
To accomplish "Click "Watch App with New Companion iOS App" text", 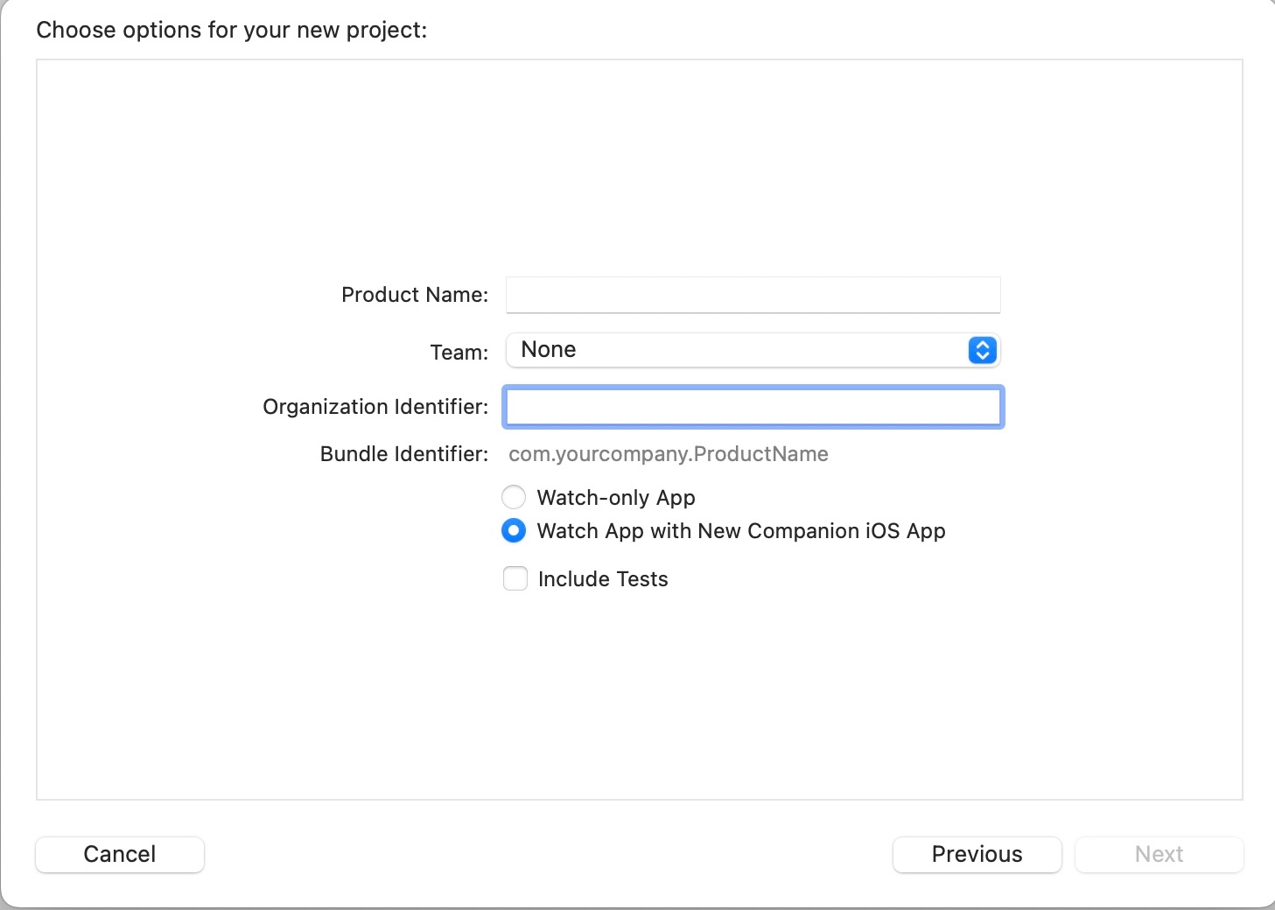I will click(x=741, y=531).
